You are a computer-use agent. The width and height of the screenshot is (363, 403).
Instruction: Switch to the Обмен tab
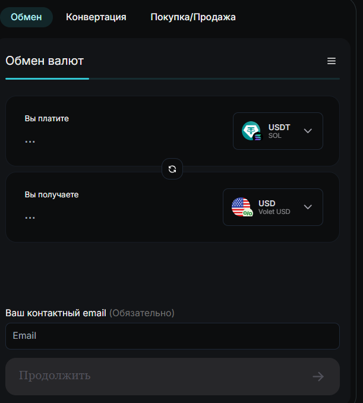coord(26,17)
